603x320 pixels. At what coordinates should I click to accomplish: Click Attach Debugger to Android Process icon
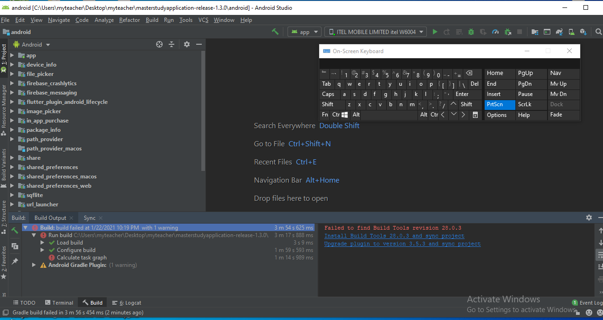pyautogui.click(x=507, y=32)
